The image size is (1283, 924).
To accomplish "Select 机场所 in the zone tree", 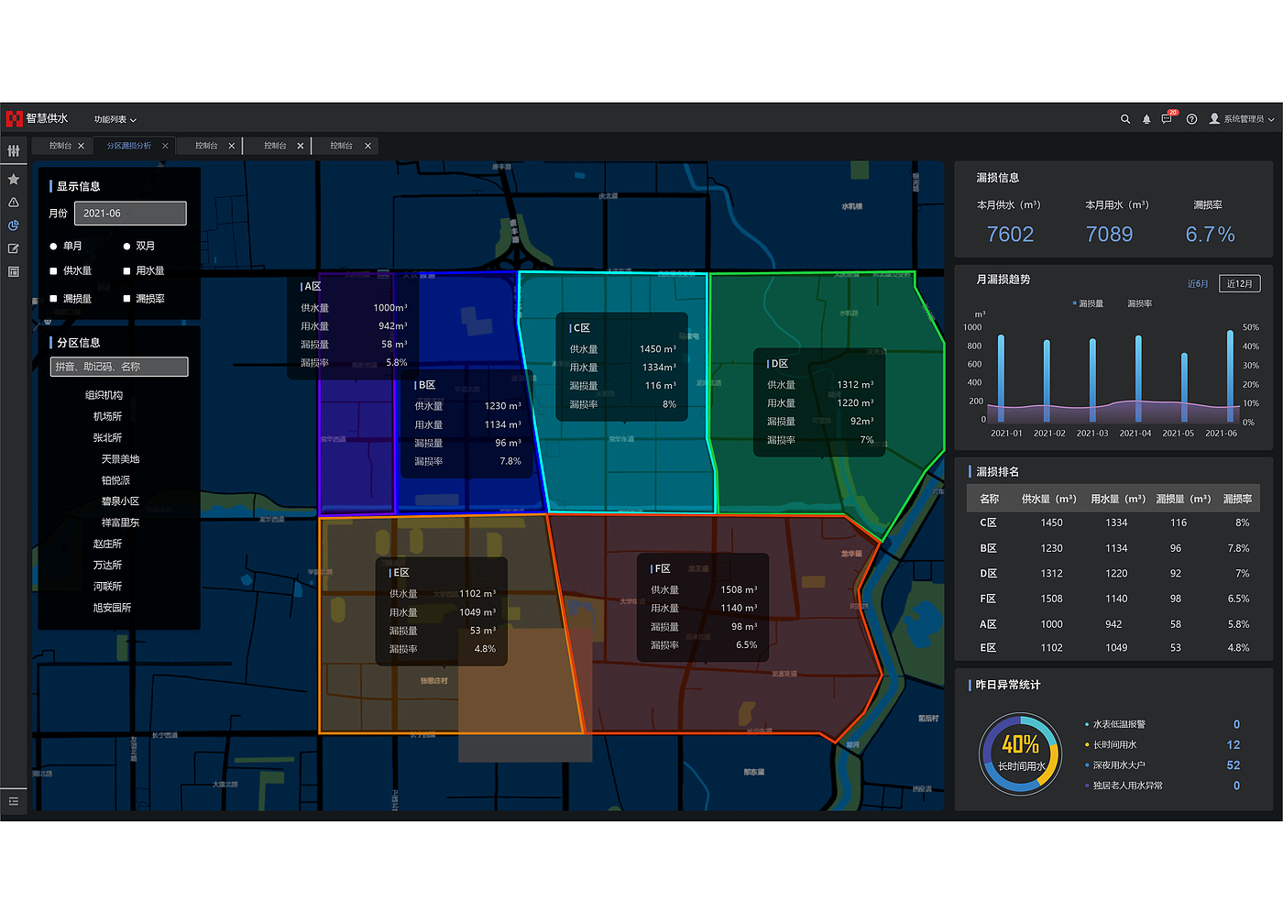I will 107,416.
